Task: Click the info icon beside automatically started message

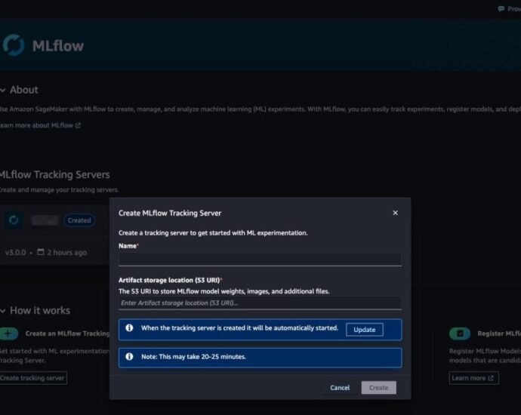Action: pyautogui.click(x=129, y=328)
